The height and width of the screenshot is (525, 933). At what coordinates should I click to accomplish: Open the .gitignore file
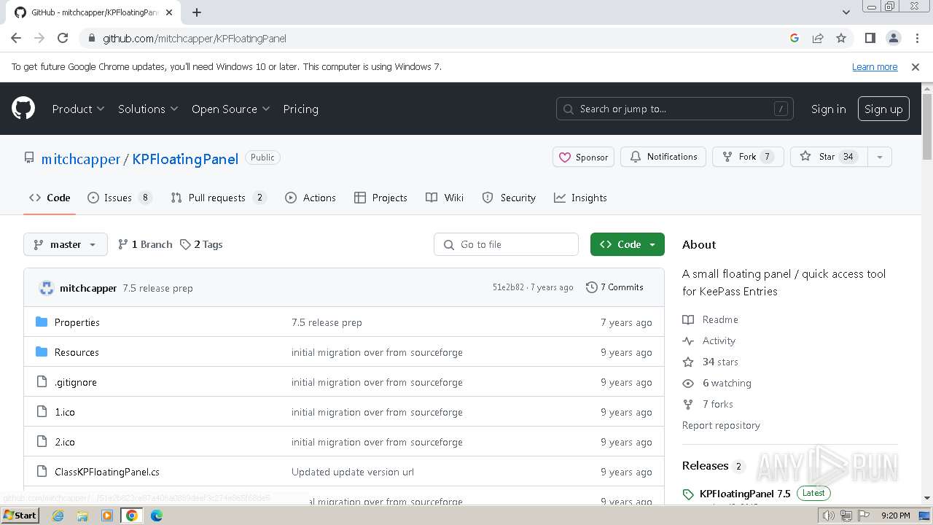[76, 382]
